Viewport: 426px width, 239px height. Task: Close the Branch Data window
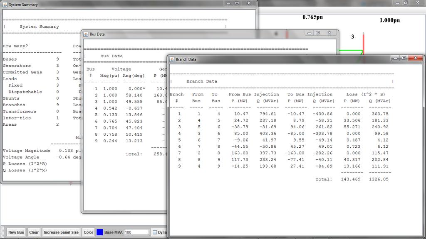pos(416,58)
